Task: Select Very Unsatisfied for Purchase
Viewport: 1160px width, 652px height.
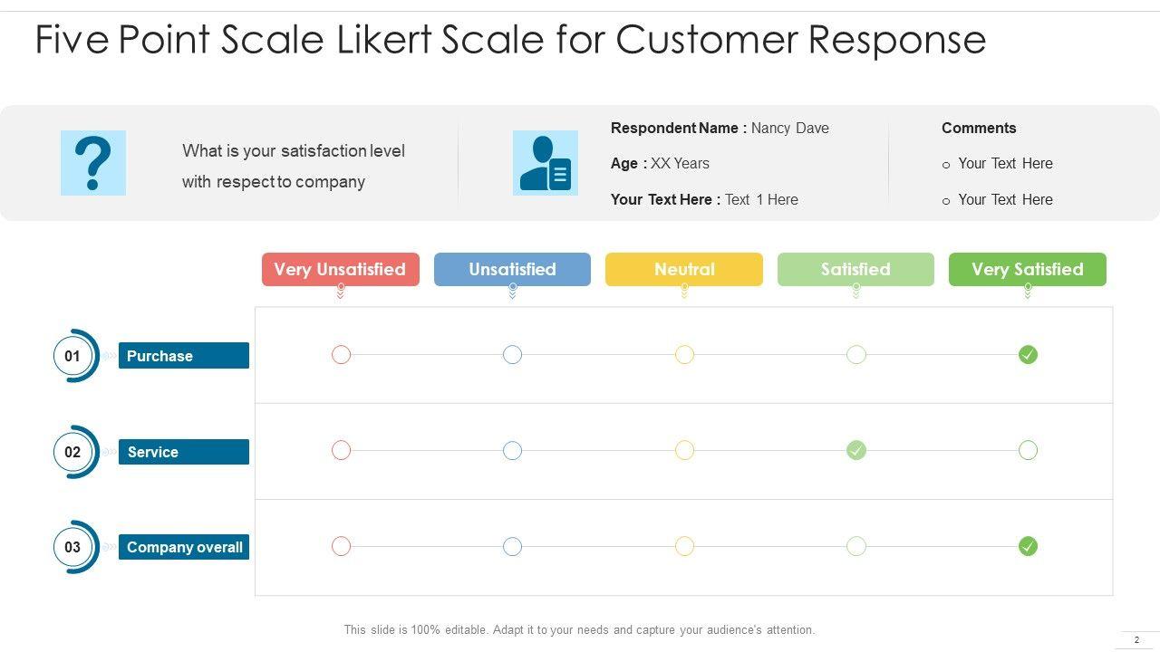Action: [341, 355]
